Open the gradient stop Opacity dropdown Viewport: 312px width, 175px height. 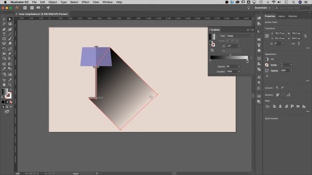click(239, 67)
